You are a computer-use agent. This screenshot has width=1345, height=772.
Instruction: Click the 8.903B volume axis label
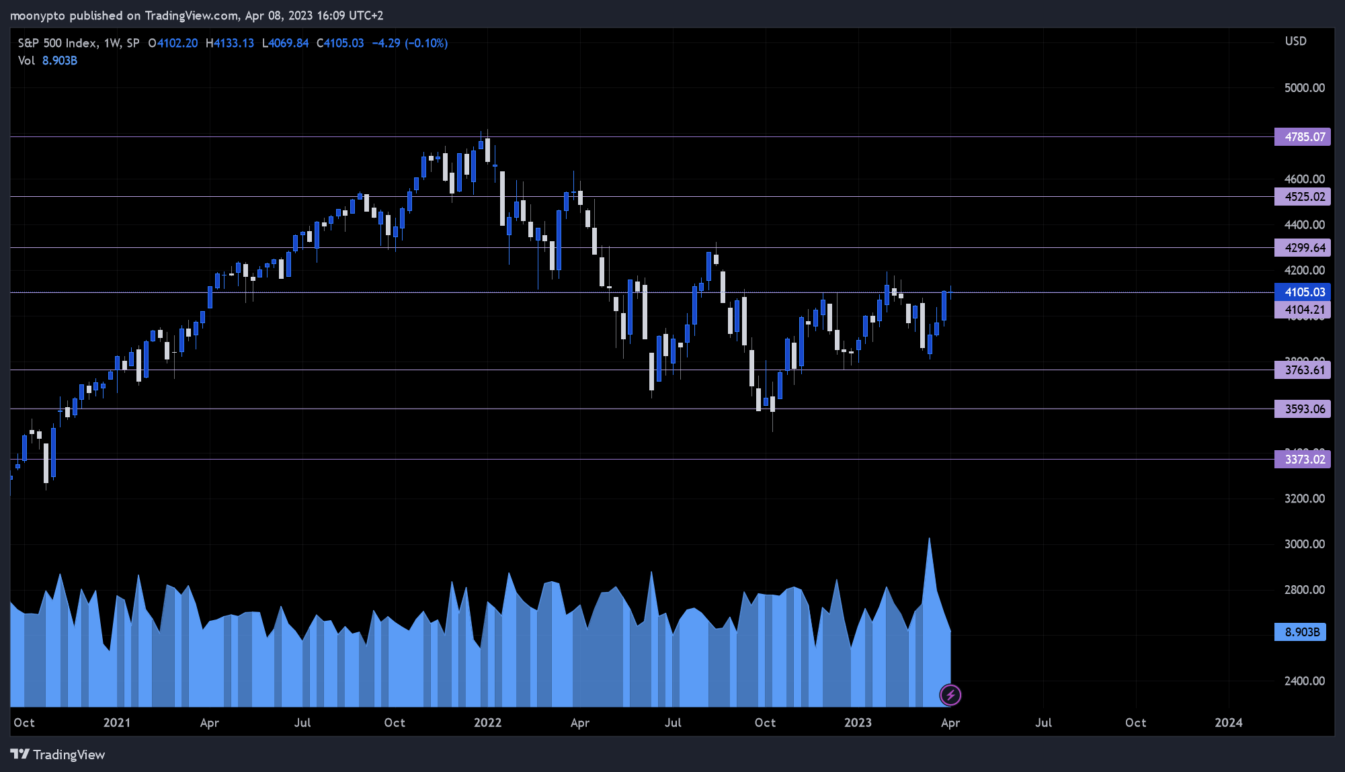1301,632
